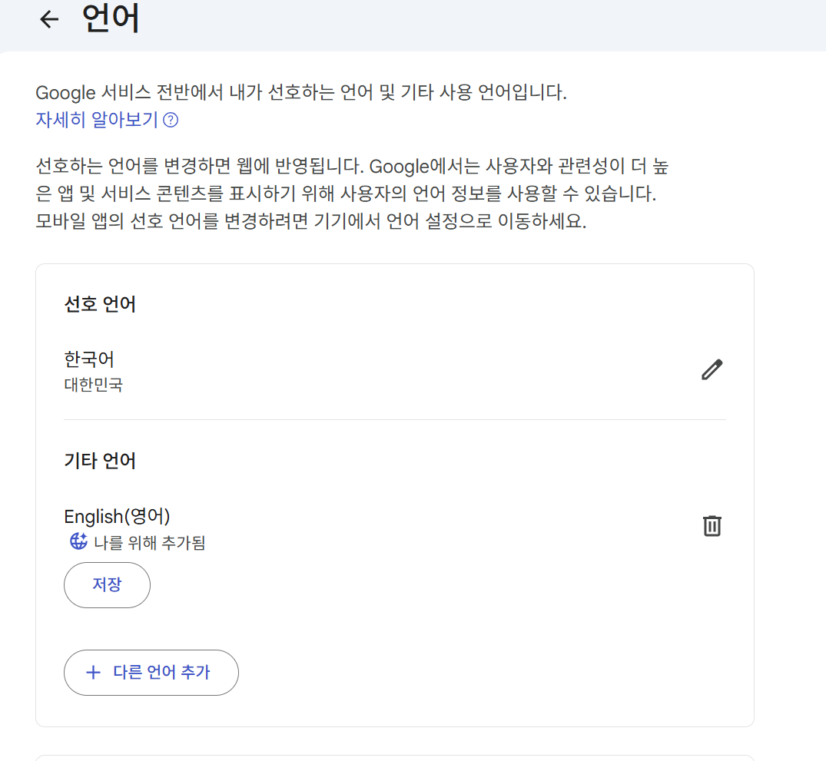Open the 자세히 알아보기 link
Image resolution: width=826 pixels, height=761 pixels.
(97, 121)
